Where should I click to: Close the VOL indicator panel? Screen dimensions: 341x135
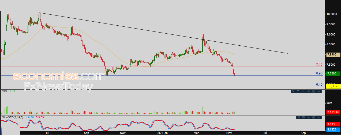[293, 91]
